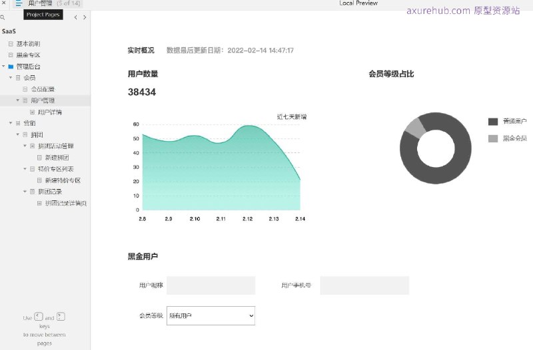Image resolution: width=533 pixels, height=350 pixels.
Task: Click page icon beside 用户详情
Action: point(32,112)
